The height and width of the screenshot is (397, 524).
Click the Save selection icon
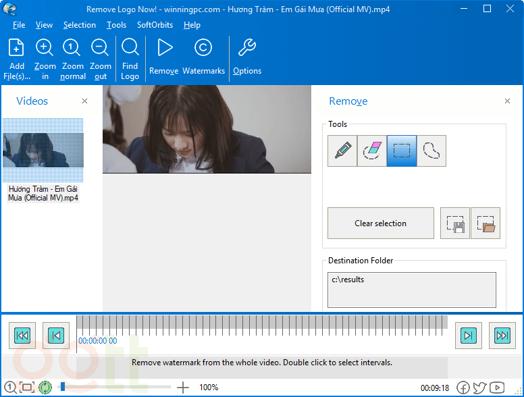[455, 223]
